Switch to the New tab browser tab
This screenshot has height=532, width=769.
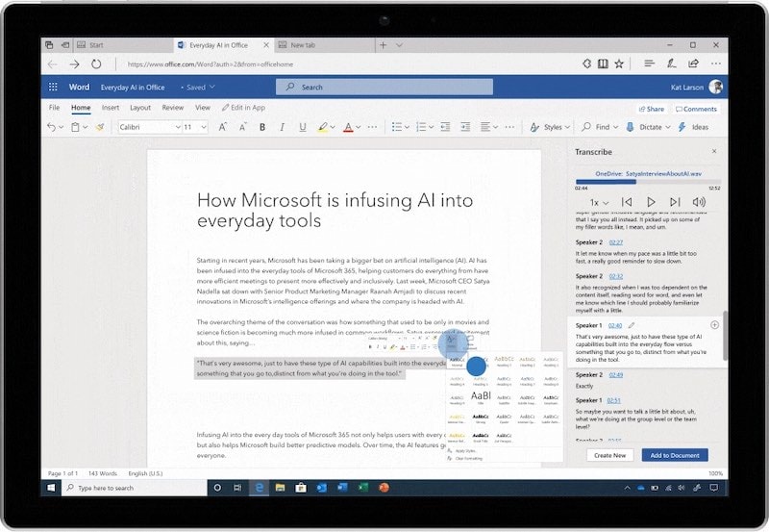pos(324,45)
